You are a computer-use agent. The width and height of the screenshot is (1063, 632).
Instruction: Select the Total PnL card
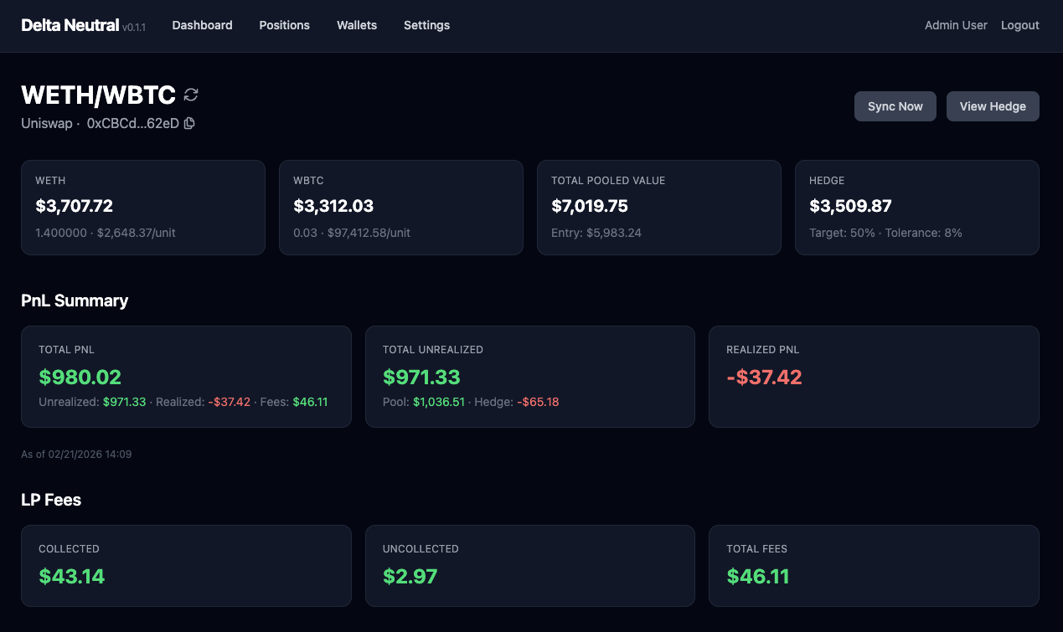click(186, 377)
